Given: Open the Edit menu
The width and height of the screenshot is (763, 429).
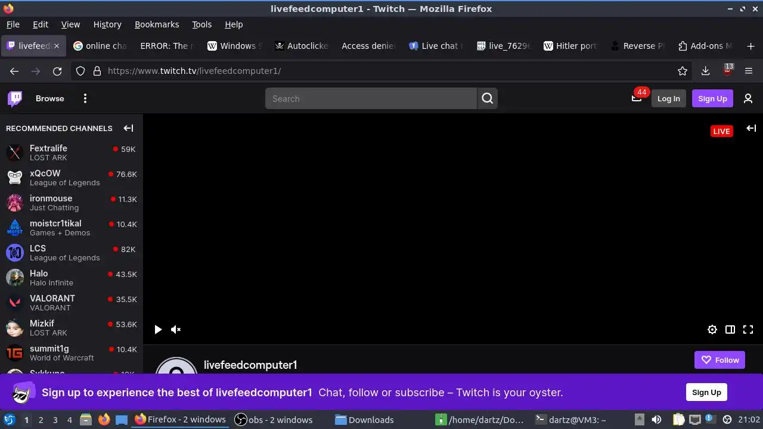Looking at the screenshot, I should coord(41,24).
